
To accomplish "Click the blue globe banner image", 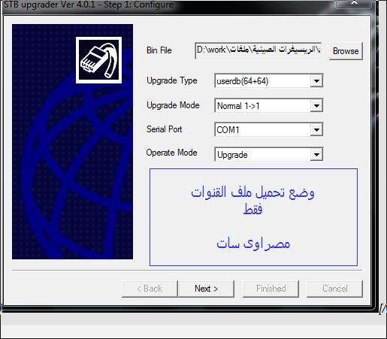I will coord(72,141).
